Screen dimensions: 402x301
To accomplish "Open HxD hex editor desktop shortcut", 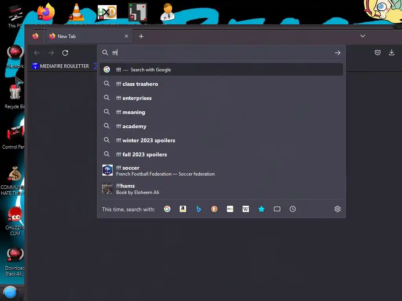I will (107, 12).
